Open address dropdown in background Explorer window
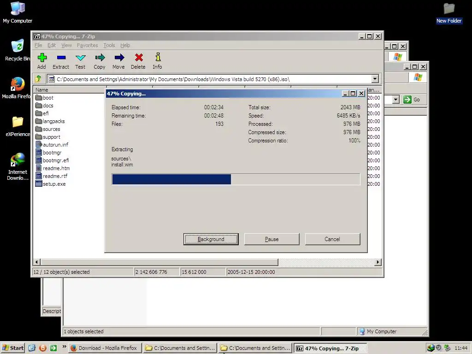 coord(396,100)
